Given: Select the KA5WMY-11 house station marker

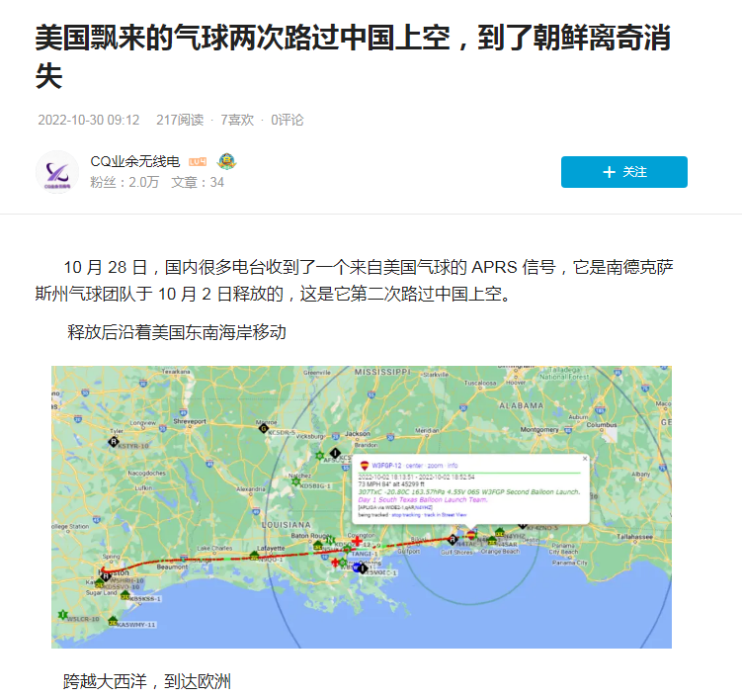Looking at the screenshot, I should click(x=113, y=621).
